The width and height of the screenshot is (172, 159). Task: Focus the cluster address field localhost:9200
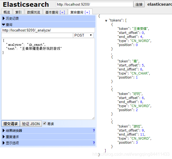coord(94,4)
